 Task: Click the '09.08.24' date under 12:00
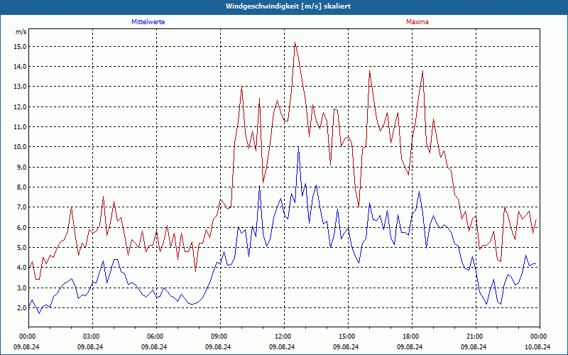tap(282, 346)
